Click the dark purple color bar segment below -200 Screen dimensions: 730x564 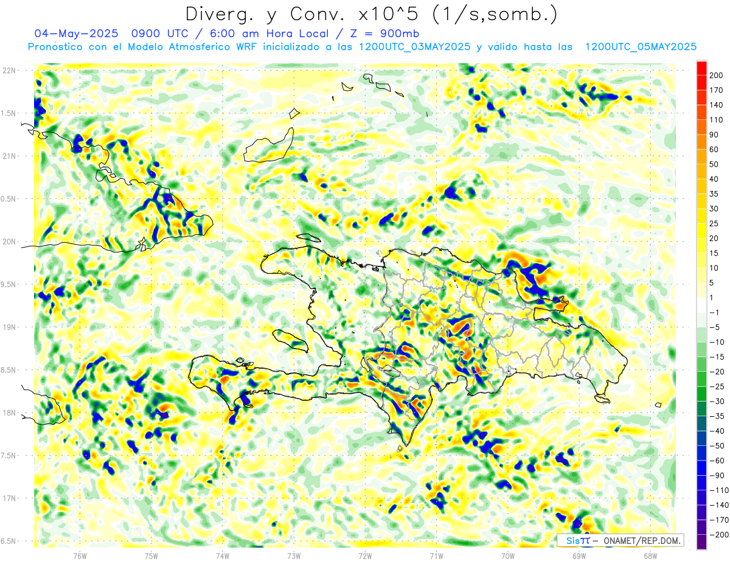click(x=701, y=542)
